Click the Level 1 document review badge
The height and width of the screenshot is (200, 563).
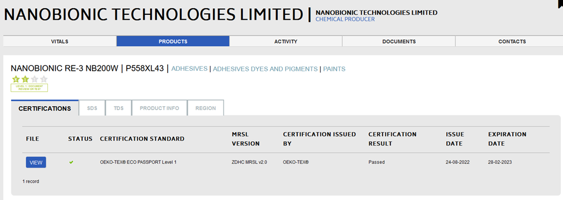click(x=29, y=88)
